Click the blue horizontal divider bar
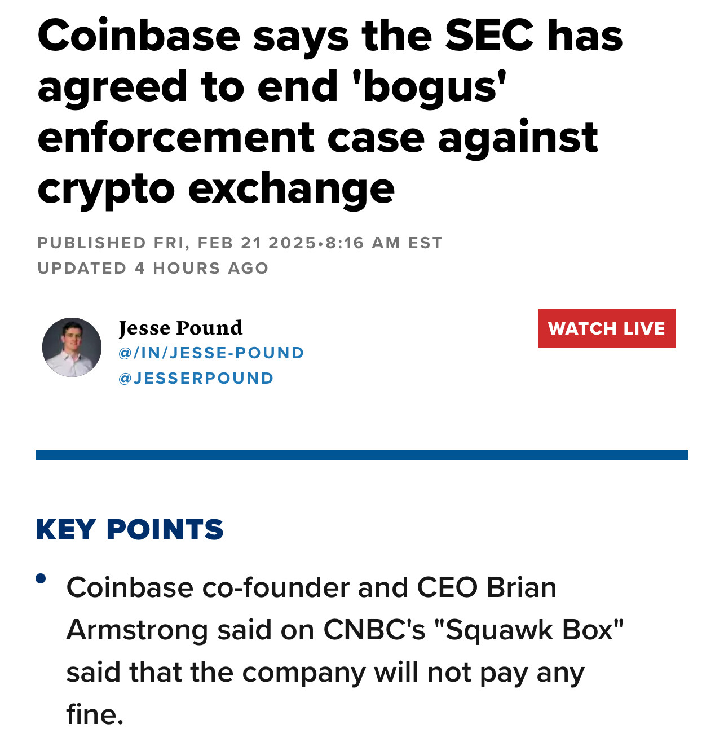The height and width of the screenshot is (755, 724). [361, 455]
